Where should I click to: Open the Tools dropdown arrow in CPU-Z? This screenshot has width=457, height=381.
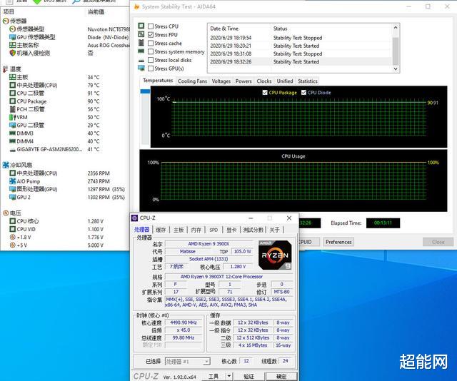click(x=229, y=376)
